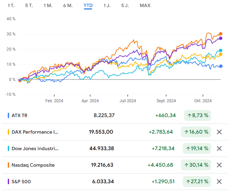Switch to the 1 T. time range
The width and height of the screenshot is (233, 193).
[11, 6]
